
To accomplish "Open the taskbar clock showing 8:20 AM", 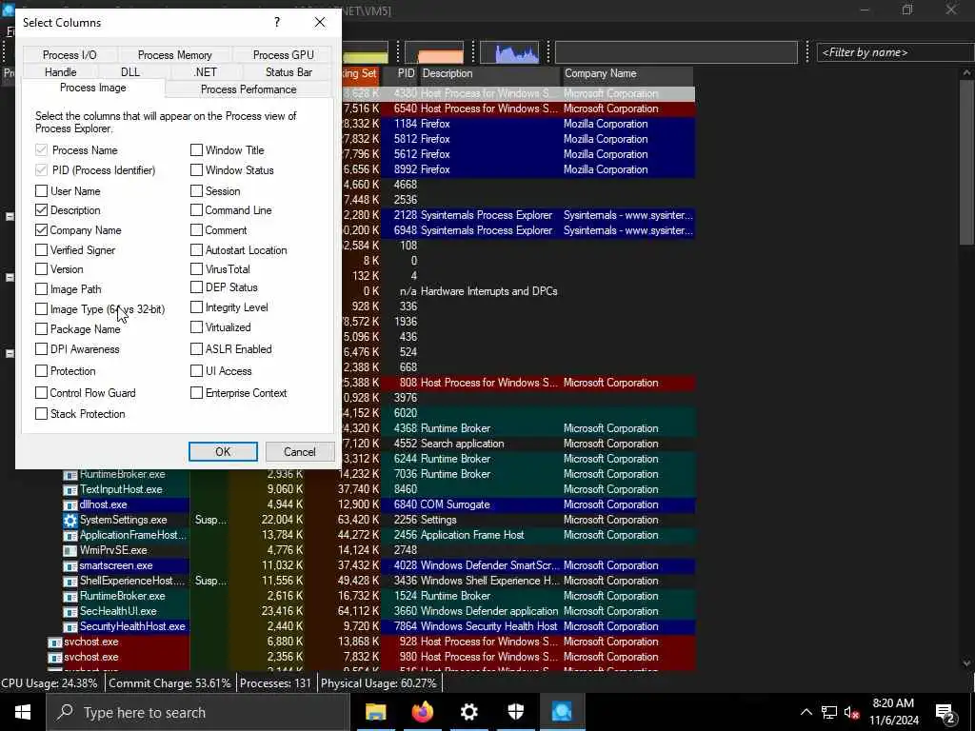I will 893,712.
